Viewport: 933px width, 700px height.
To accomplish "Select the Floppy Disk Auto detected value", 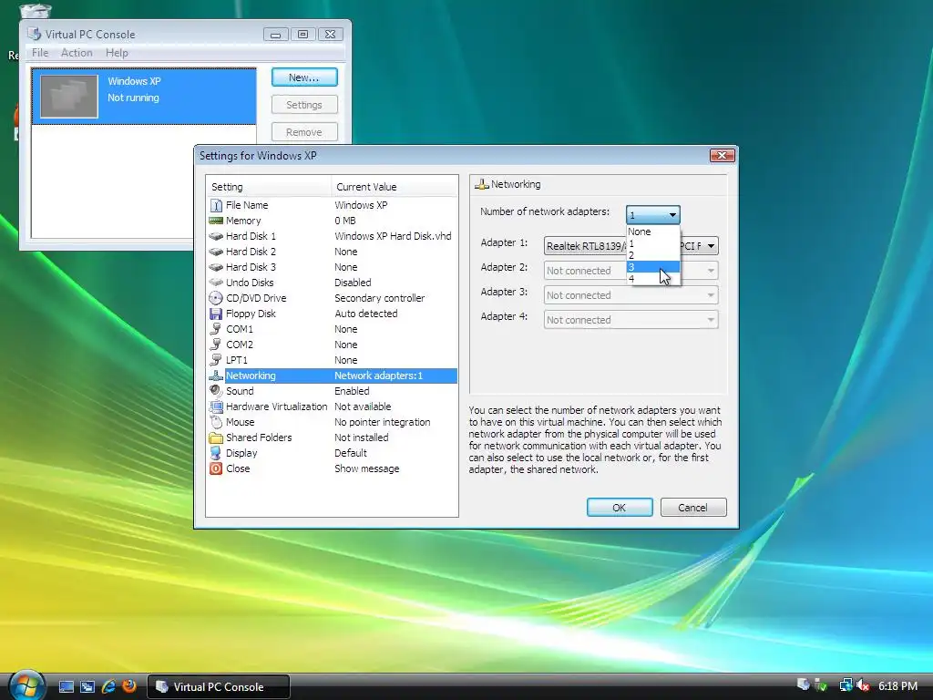I will point(366,314).
